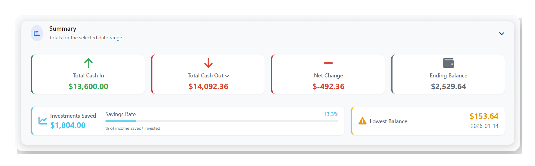Collapse the Summary panel with the chevron
The width and height of the screenshot is (535, 166).
(502, 33)
